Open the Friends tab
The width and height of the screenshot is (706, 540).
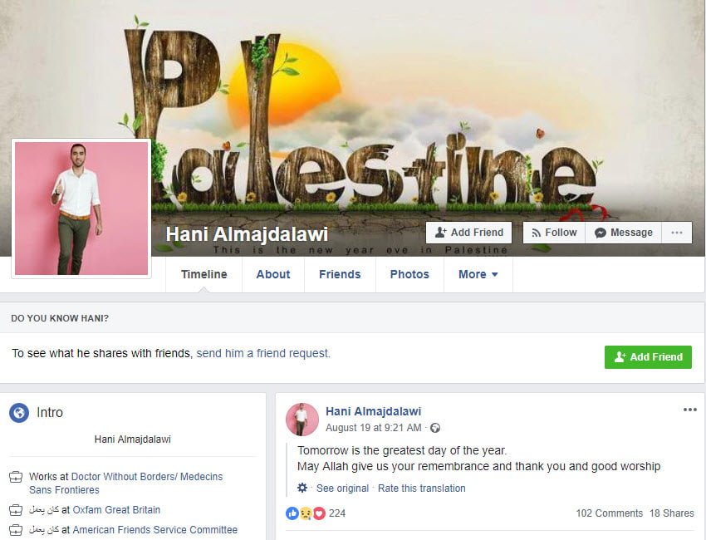click(340, 274)
